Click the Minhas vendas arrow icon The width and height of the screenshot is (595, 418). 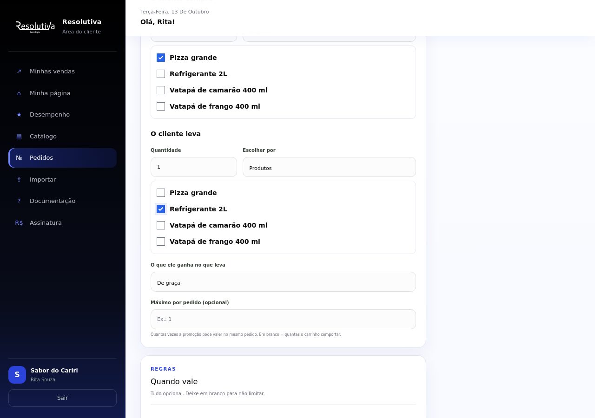pos(19,72)
